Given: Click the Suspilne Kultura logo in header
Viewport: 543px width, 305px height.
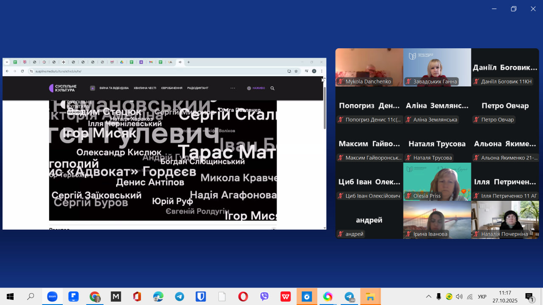Looking at the screenshot, I should pyautogui.click(x=63, y=88).
